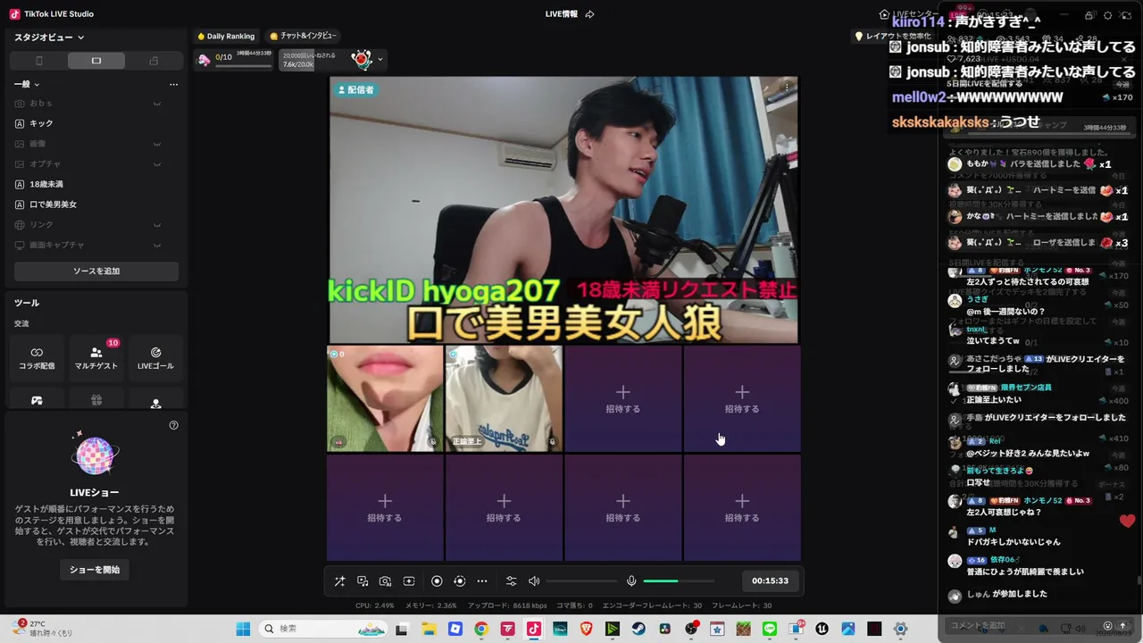Click the share arrow next to LIVE情報
Viewport: 1143px width, 643px height.
(x=589, y=14)
